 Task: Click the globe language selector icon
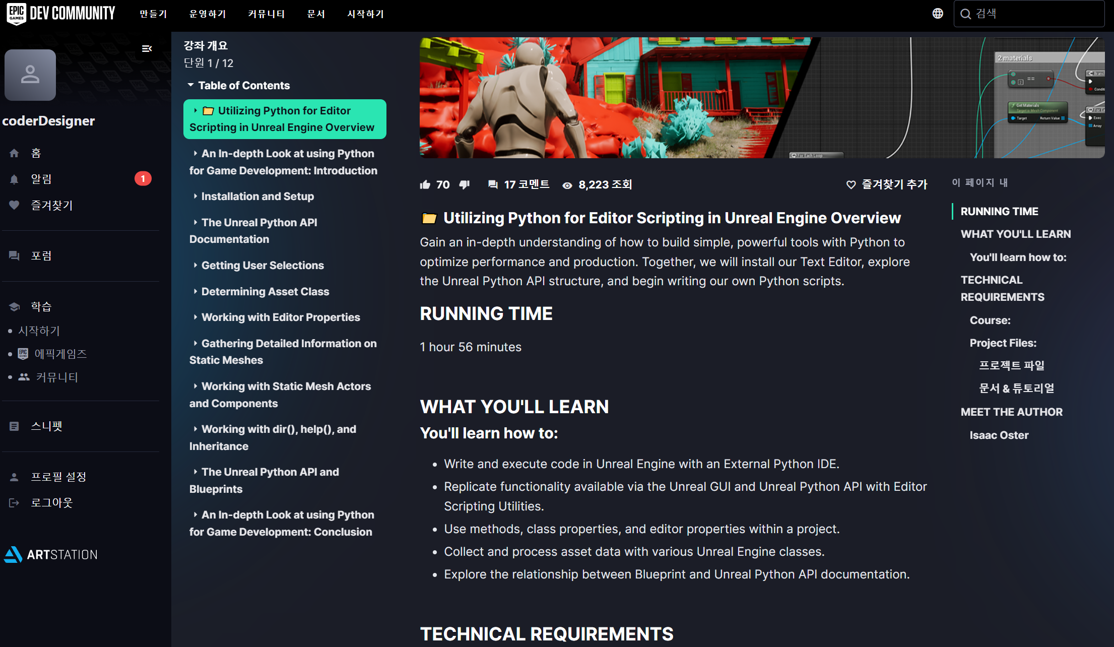[x=937, y=14]
